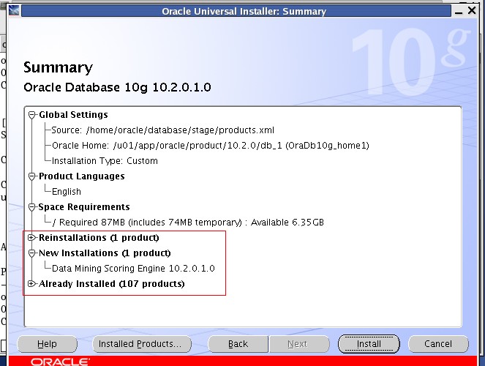The width and height of the screenshot is (485, 366).
Task: Select the Global Settings heading
Action: click(73, 115)
